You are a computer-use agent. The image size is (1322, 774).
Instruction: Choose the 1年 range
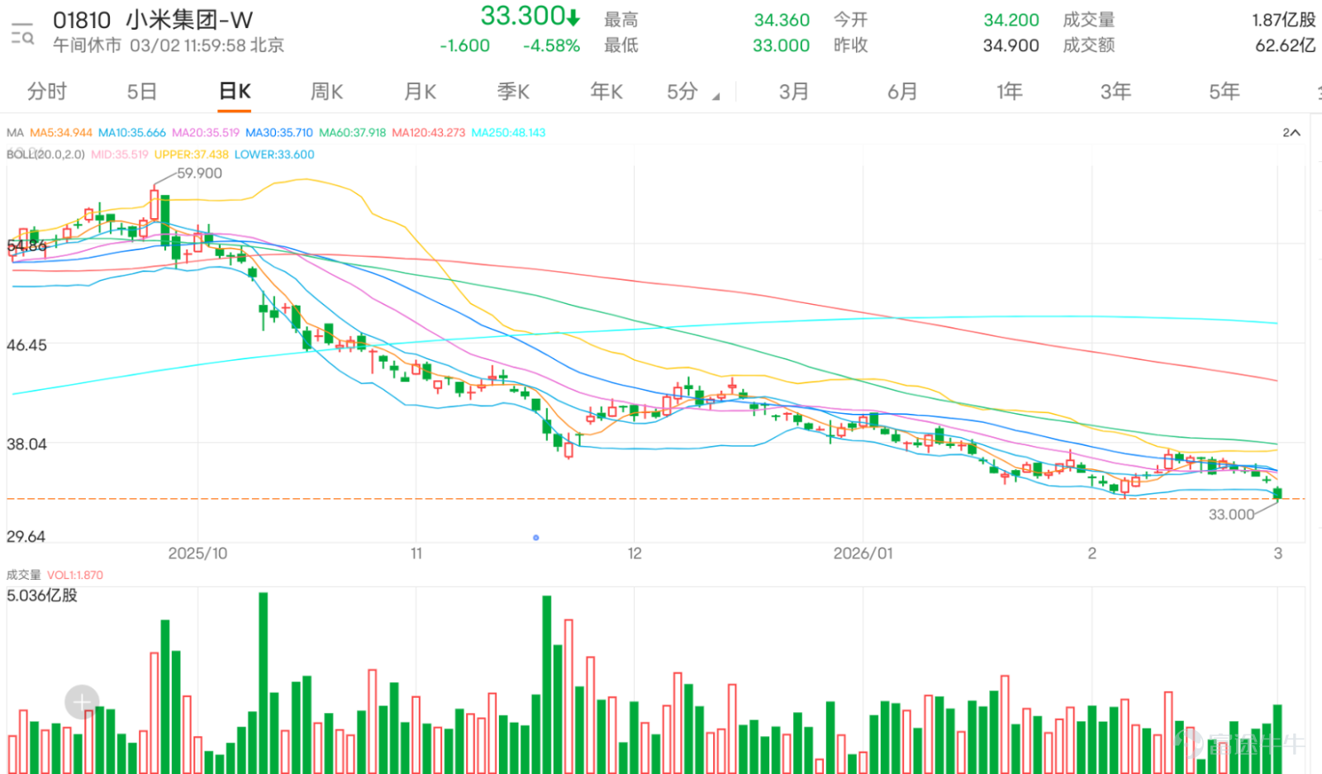click(x=1010, y=92)
